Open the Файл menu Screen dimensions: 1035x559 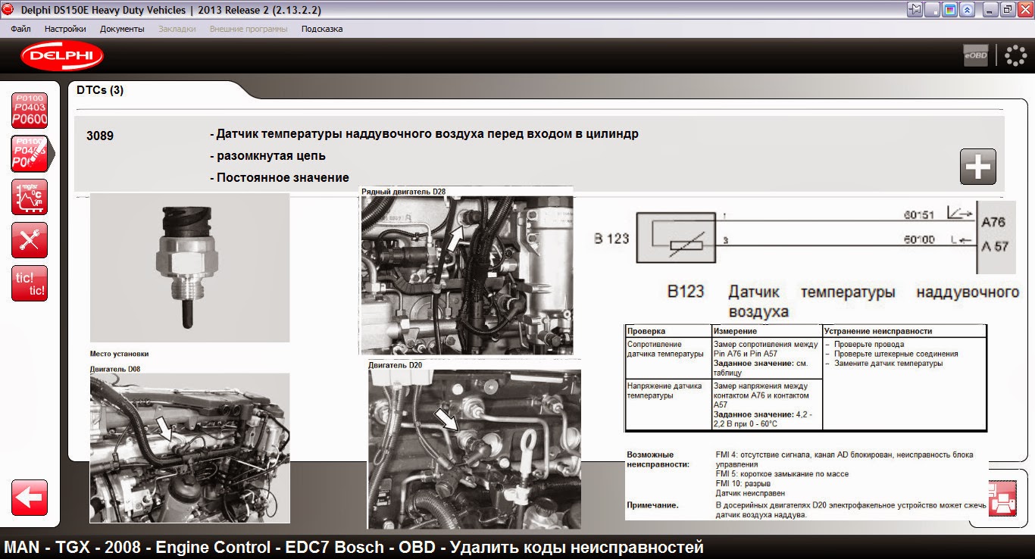21,29
